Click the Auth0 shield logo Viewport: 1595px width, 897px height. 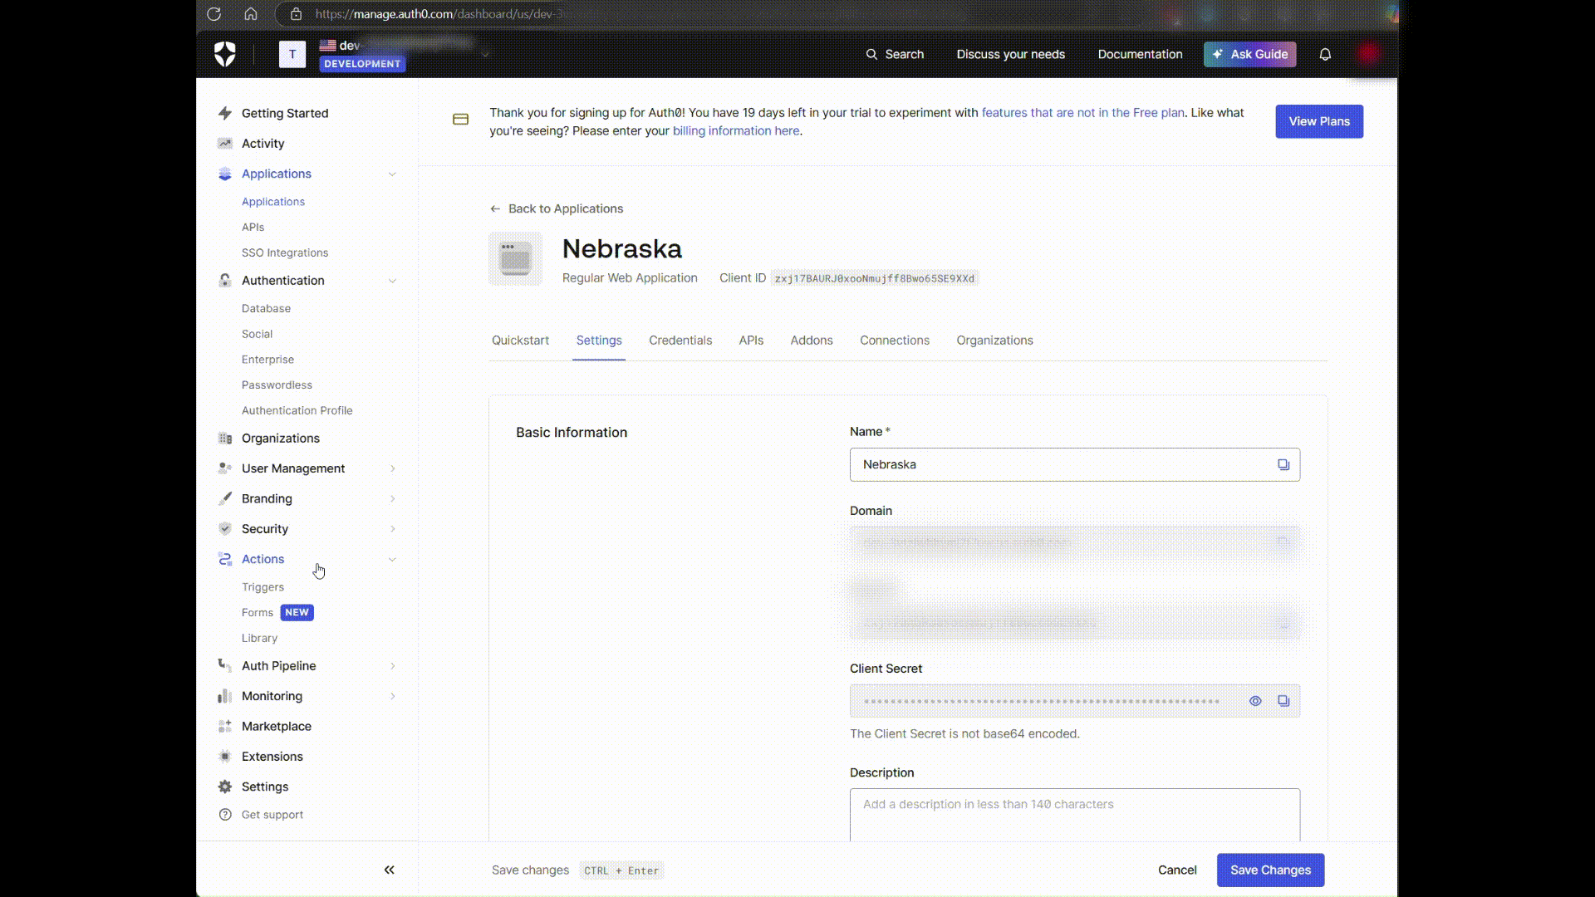[225, 54]
